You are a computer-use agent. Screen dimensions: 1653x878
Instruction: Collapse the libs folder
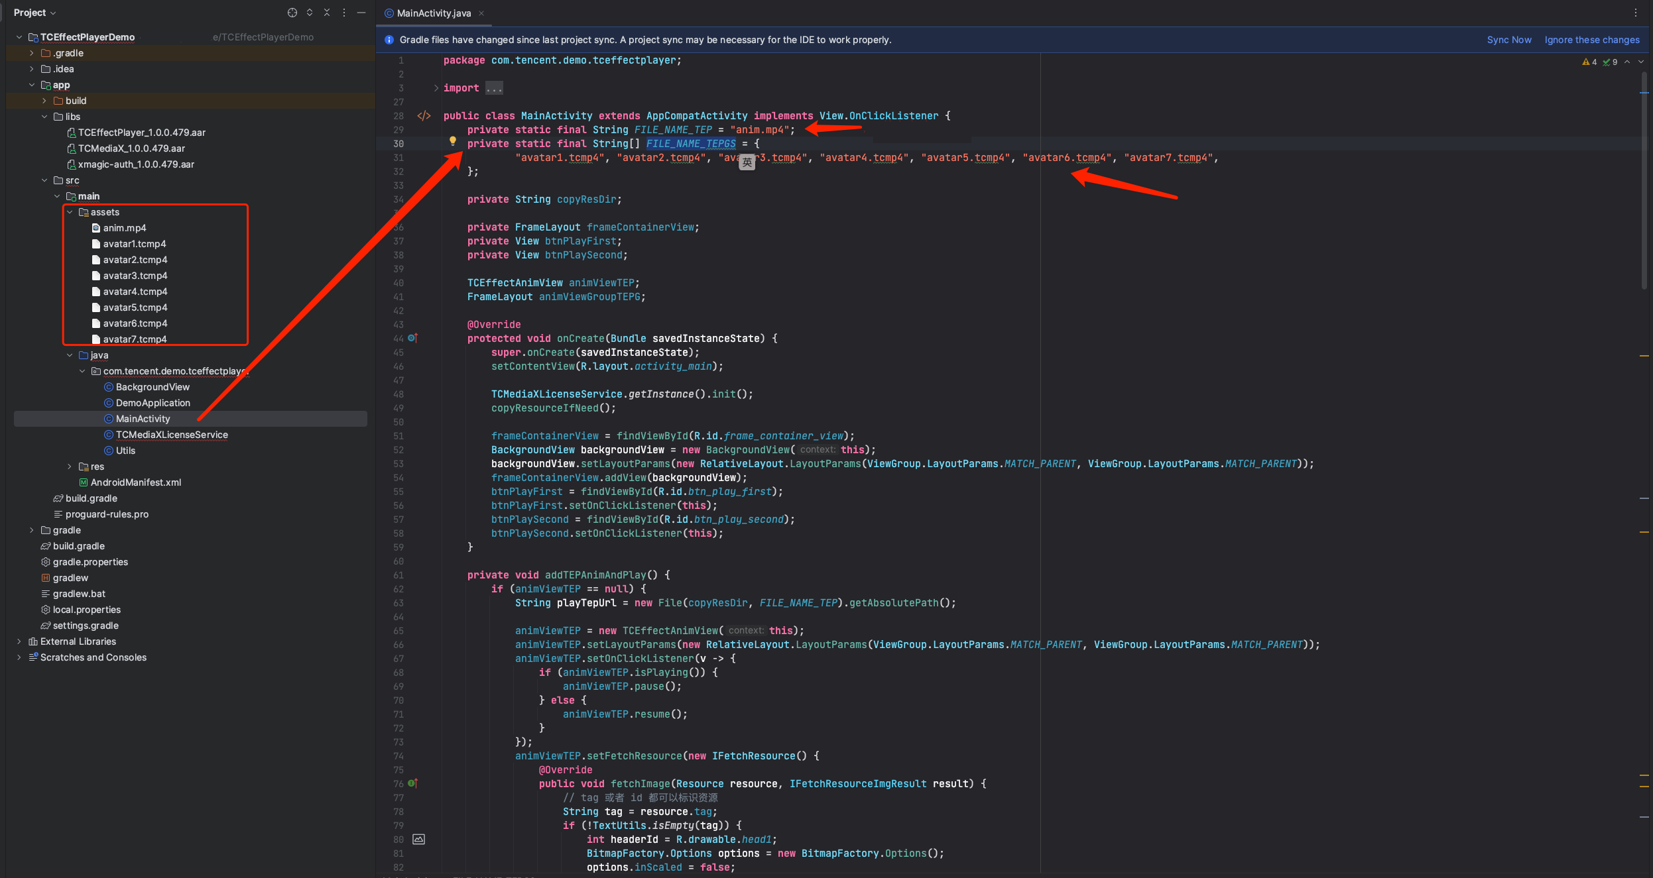(x=44, y=117)
